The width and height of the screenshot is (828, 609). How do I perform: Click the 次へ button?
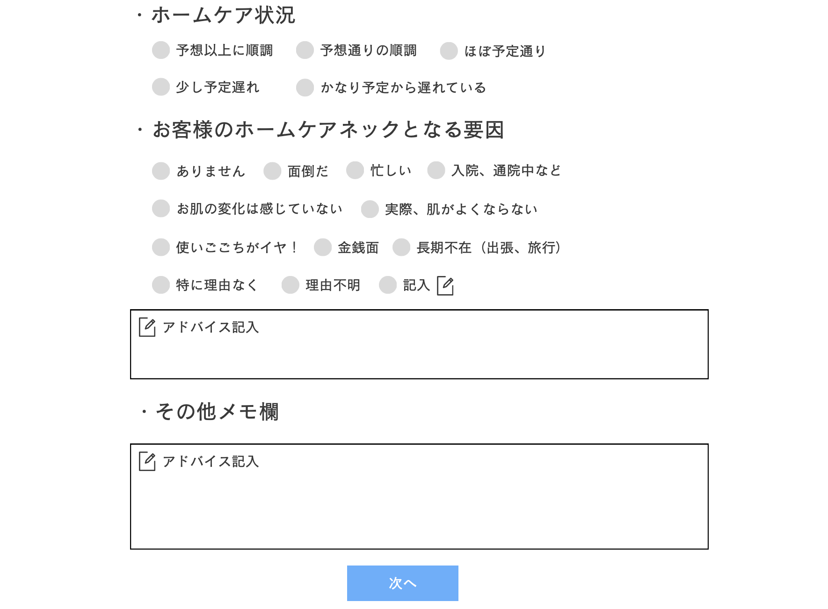[x=402, y=583]
